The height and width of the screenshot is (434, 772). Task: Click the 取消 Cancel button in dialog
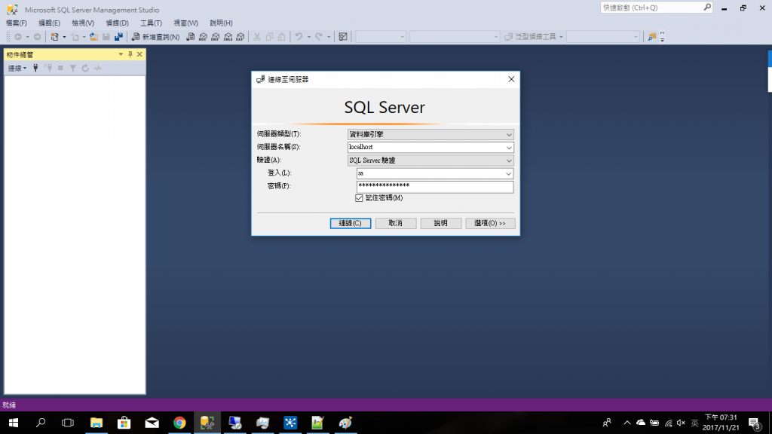(395, 223)
